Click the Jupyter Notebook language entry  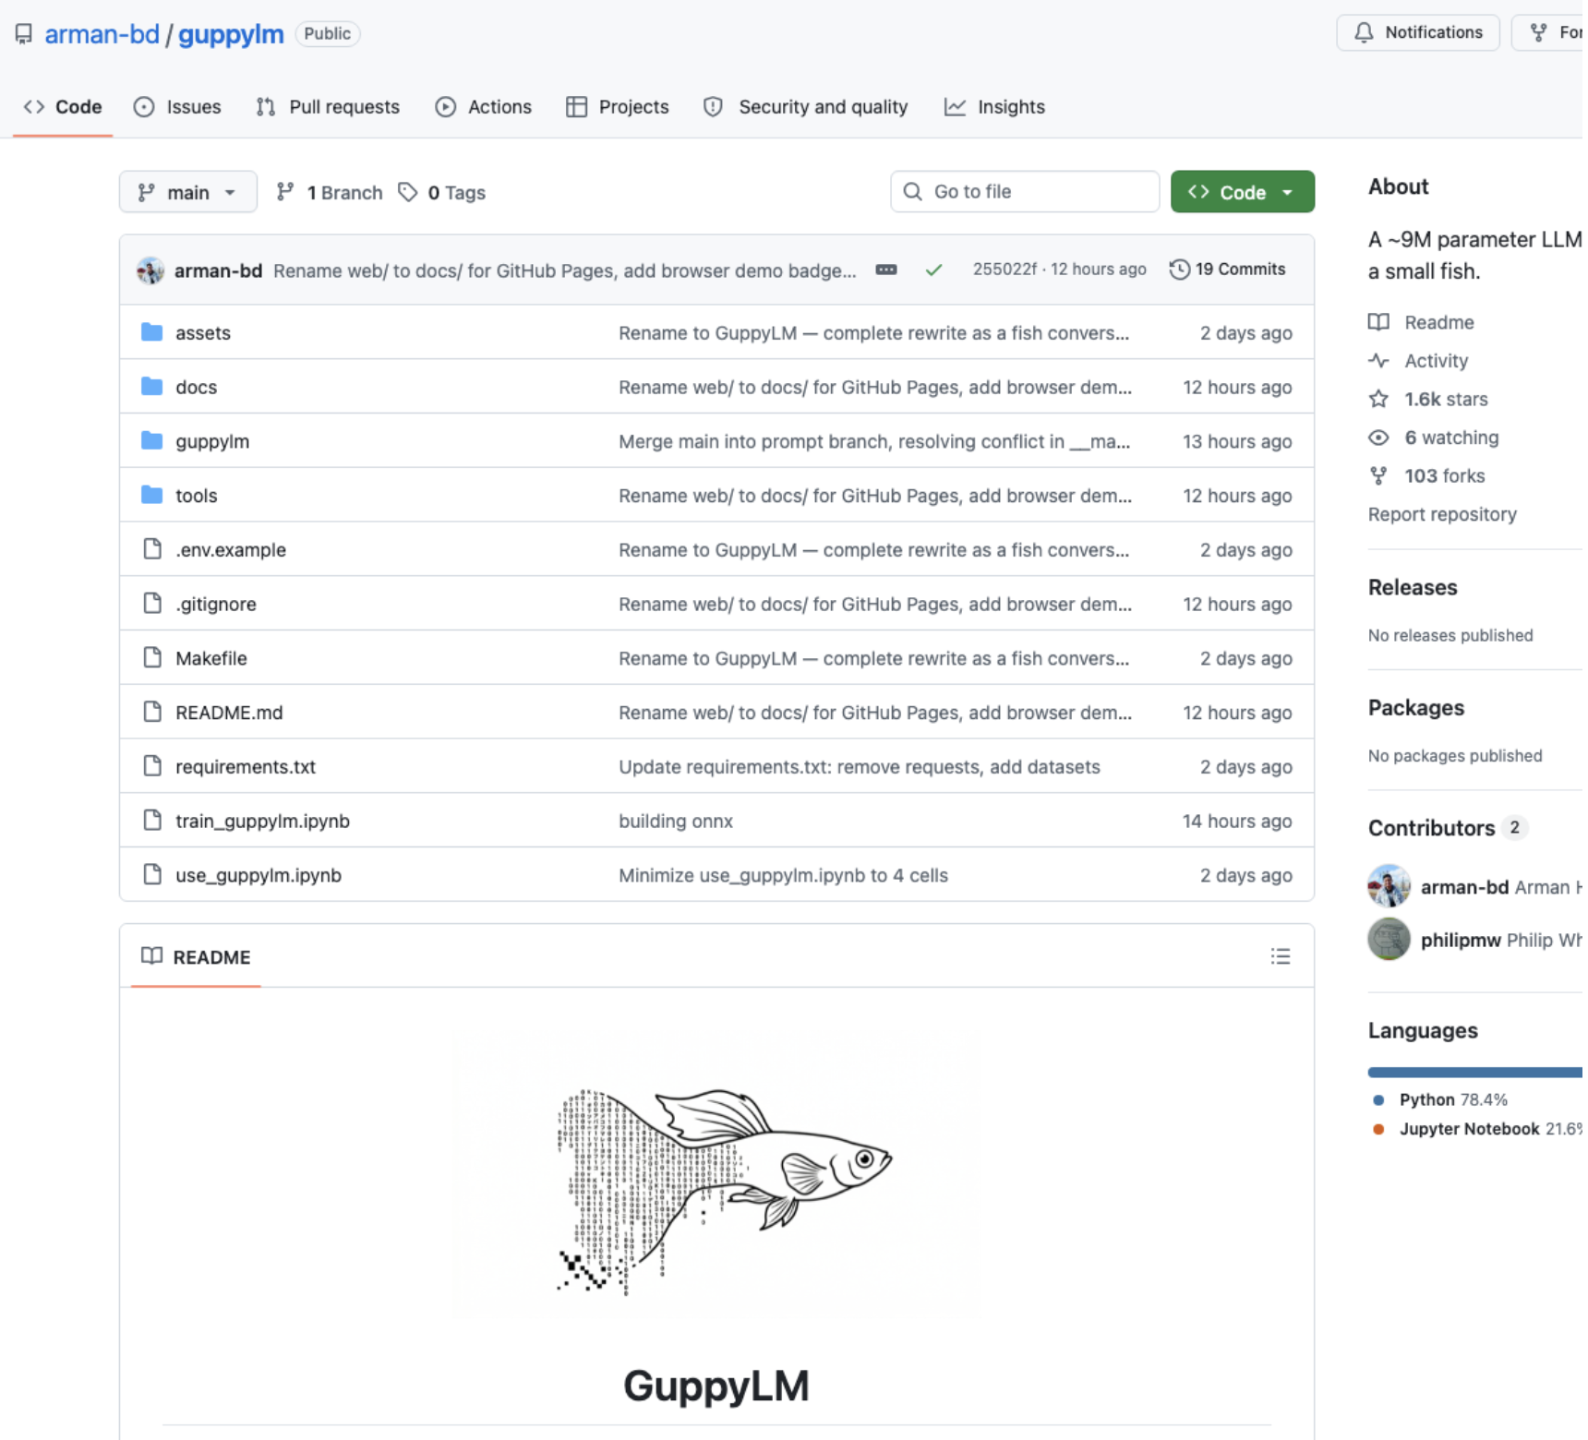(x=1477, y=1129)
